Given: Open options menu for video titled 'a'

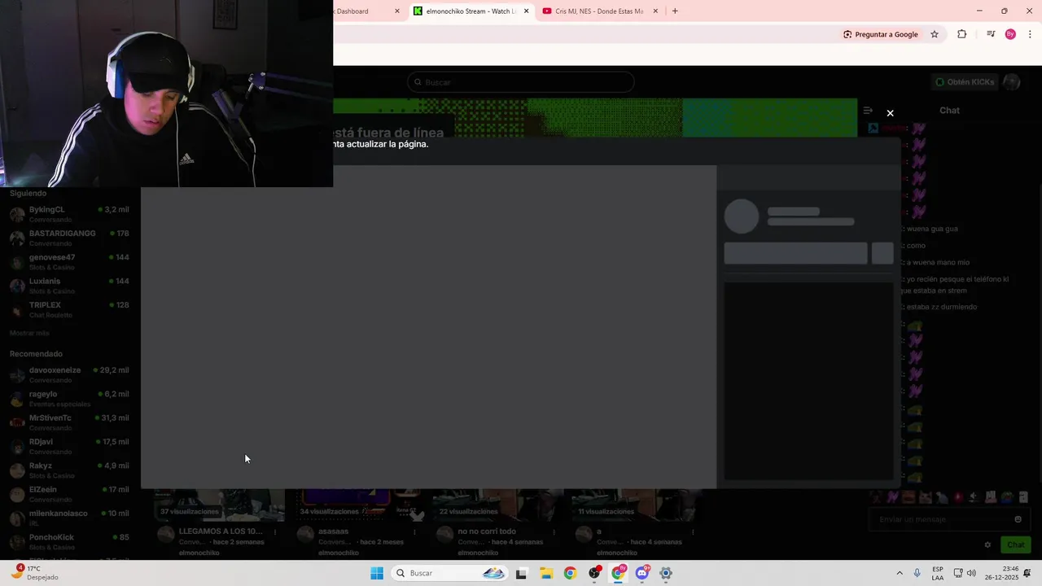Looking at the screenshot, I should tap(693, 532).
